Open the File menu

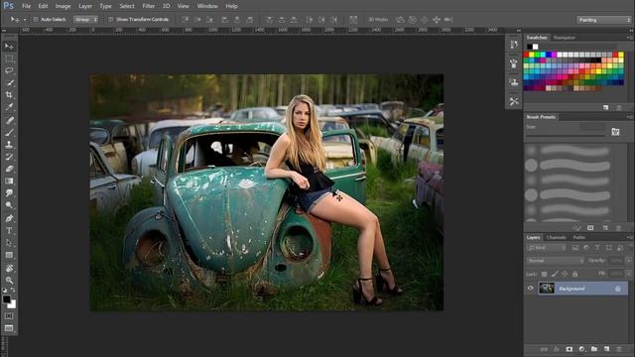(x=27, y=6)
